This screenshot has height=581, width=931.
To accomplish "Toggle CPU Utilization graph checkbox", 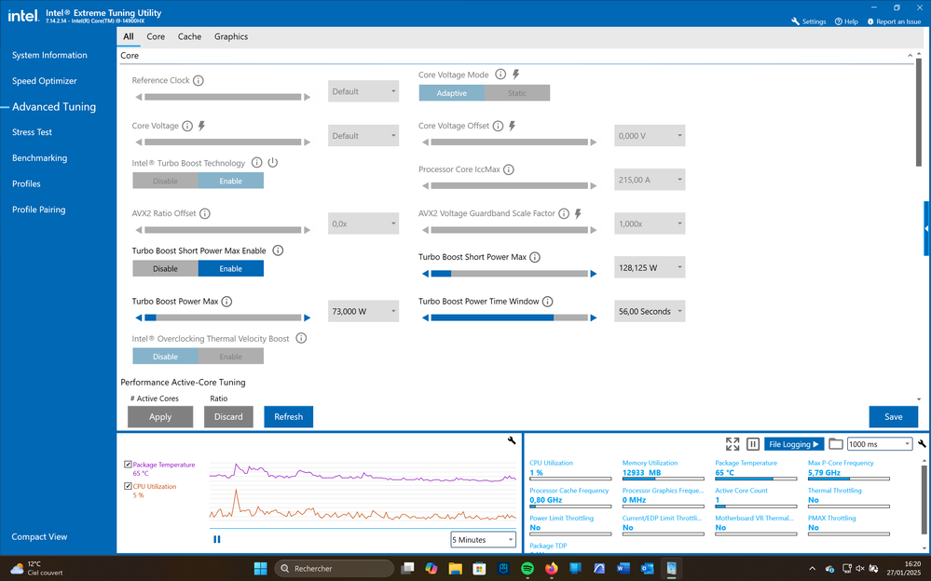I will 128,486.
